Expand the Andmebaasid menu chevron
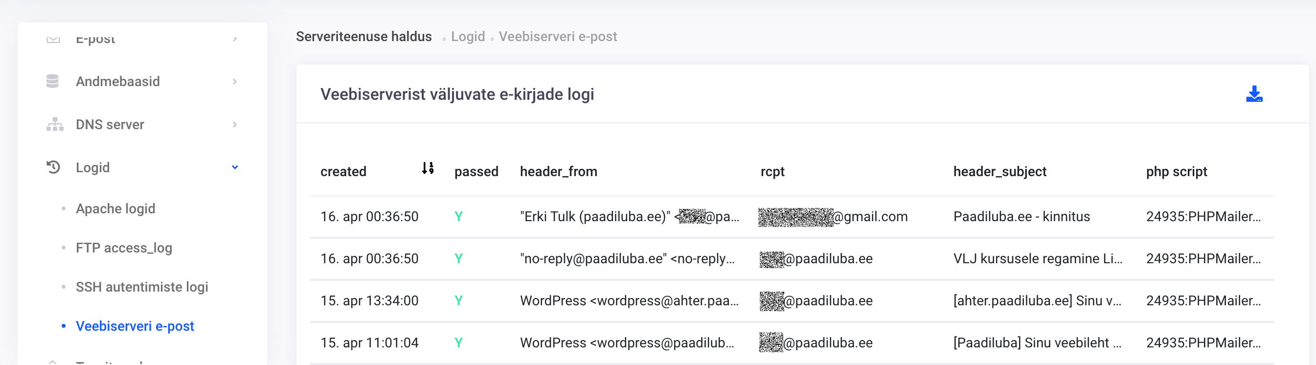This screenshot has height=365, width=1316. [234, 81]
